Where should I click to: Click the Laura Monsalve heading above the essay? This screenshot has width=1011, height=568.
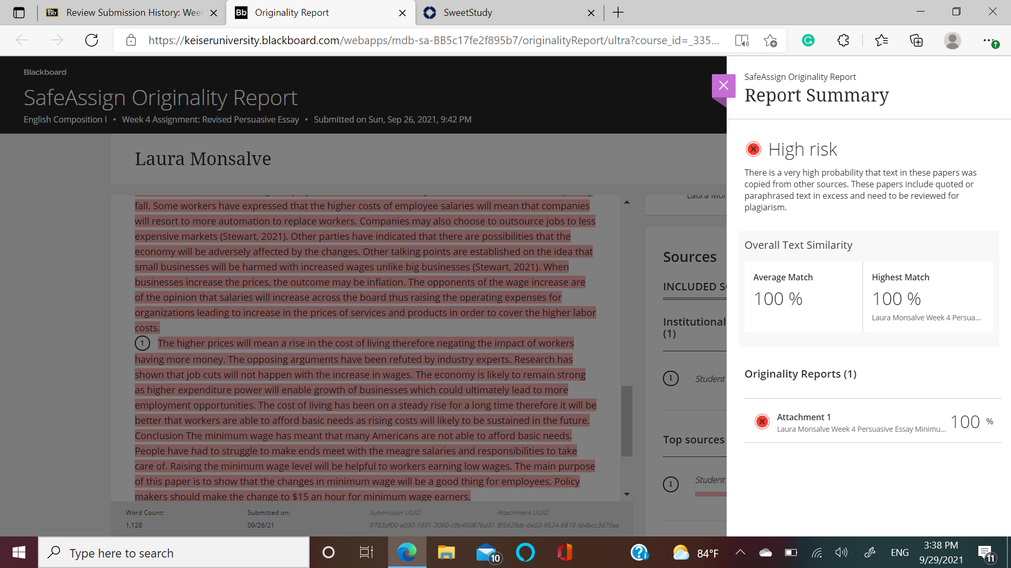203,159
